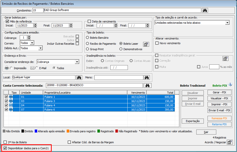The width and height of the screenshot is (237, 152).
Task: Search Conta Corrente with binoculars icon
Action: coord(148,86)
